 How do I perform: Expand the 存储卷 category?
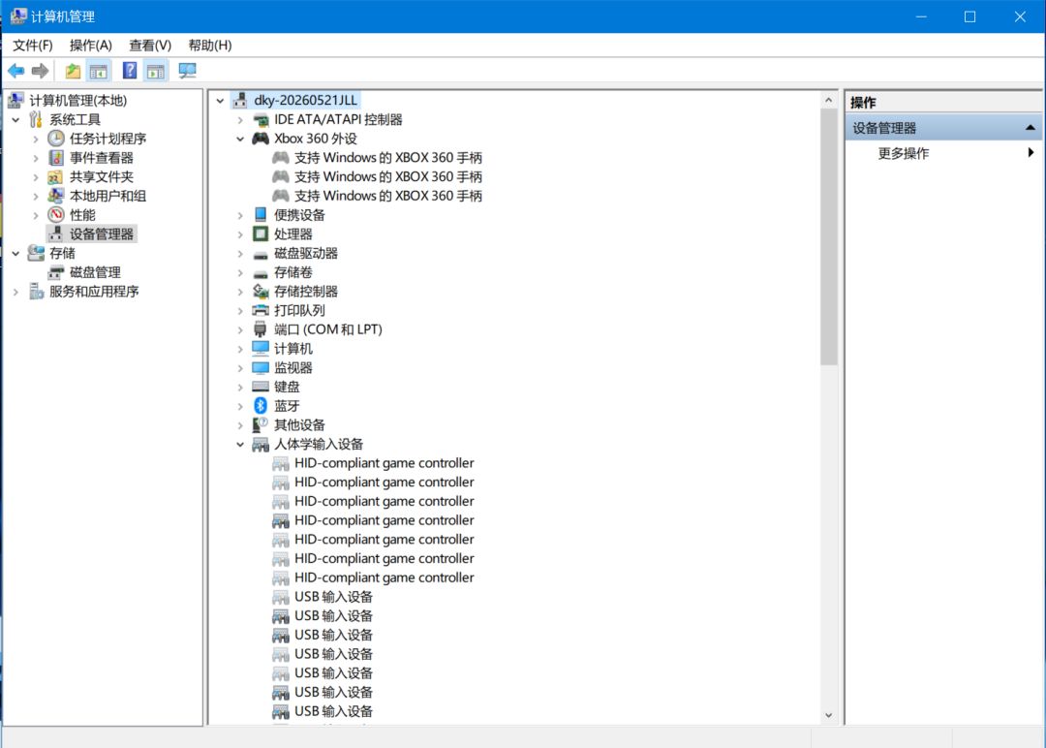240,273
